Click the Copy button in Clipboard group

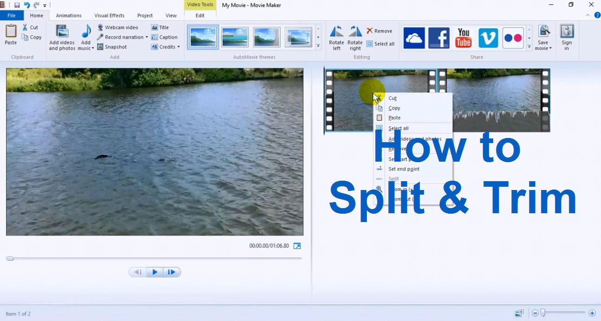[32, 37]
